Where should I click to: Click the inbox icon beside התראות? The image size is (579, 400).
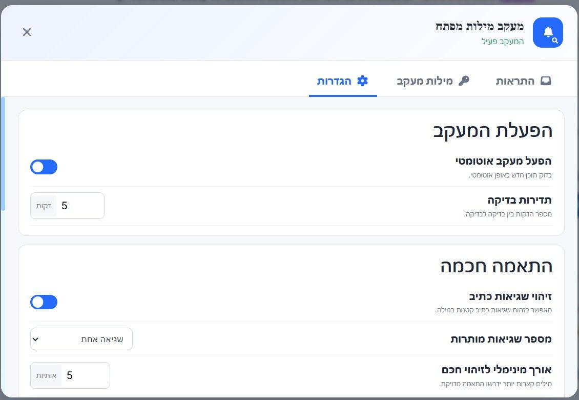[x=545, y=81]
